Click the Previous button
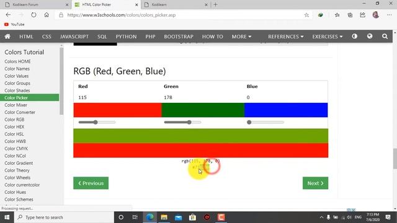The width and height of the screenshot is (397, 223). click(x=91, y=183)
